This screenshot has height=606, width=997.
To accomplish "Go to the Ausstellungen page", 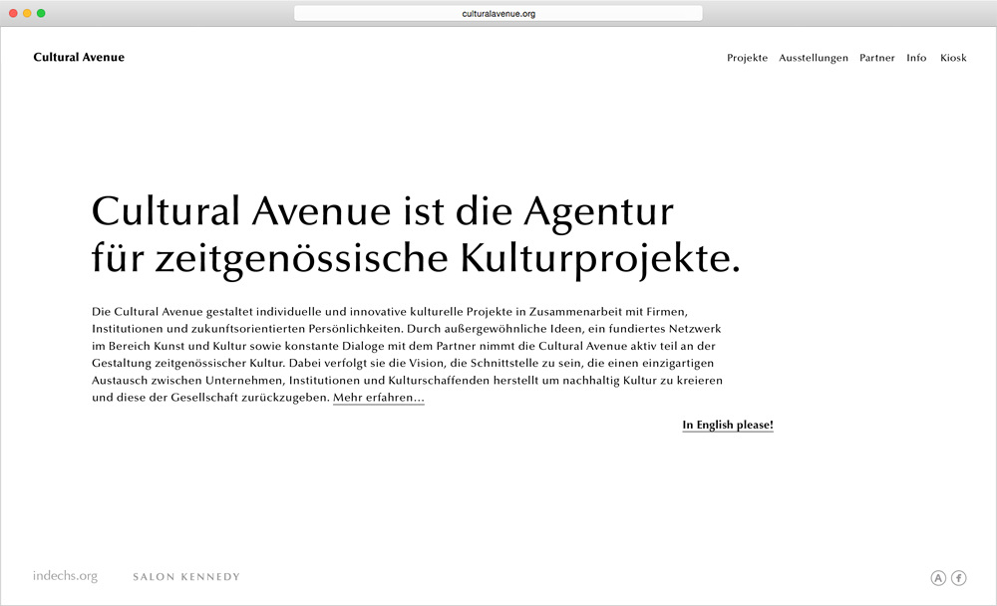I will point(814,58).
